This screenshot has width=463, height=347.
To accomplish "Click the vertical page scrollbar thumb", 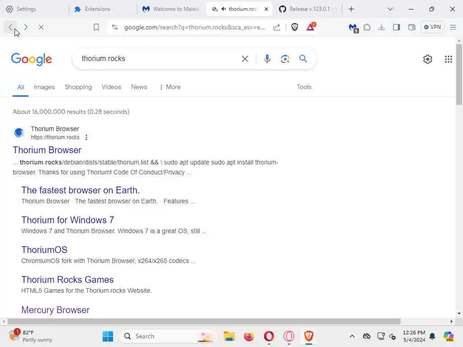I will coord(459,75).
